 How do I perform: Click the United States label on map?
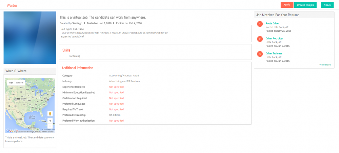pyautogui.click(x=20, y=99)
